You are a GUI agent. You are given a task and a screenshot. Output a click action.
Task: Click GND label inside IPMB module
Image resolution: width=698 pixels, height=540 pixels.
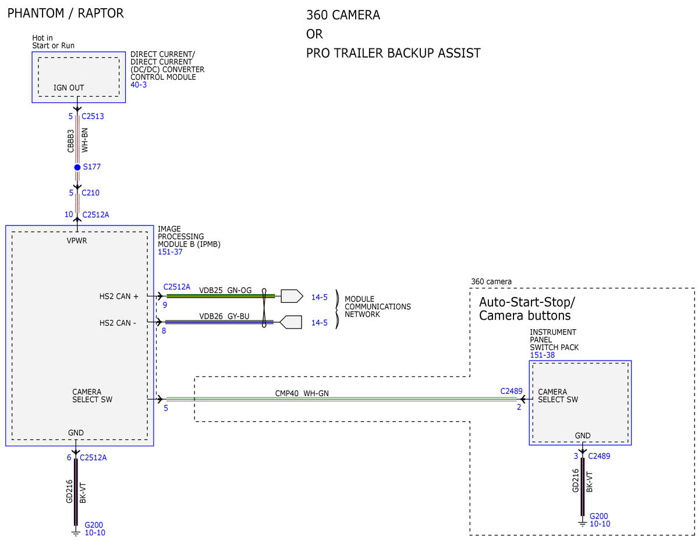[x=76, y=433]
